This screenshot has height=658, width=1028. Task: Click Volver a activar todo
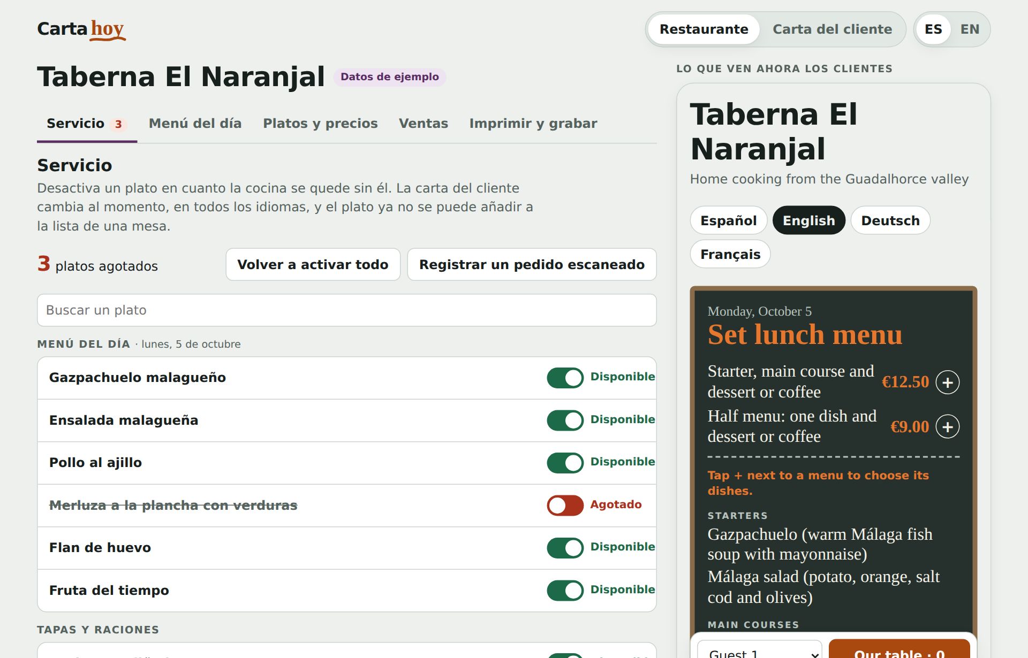click(313, 264)
